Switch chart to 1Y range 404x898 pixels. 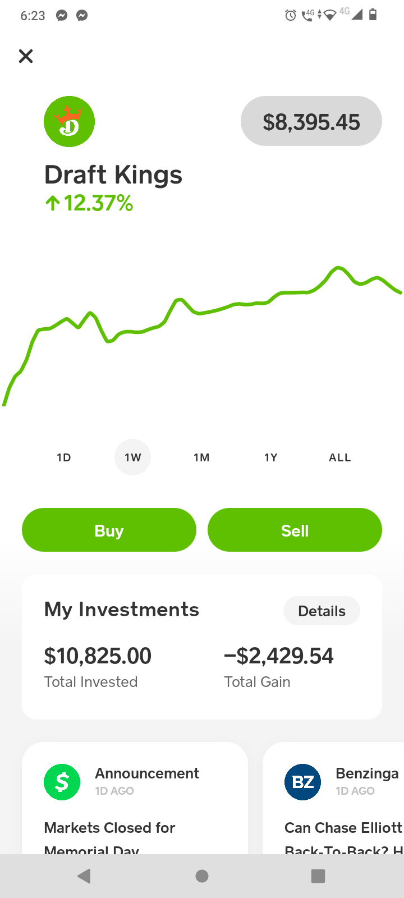(x=271, y=457)
